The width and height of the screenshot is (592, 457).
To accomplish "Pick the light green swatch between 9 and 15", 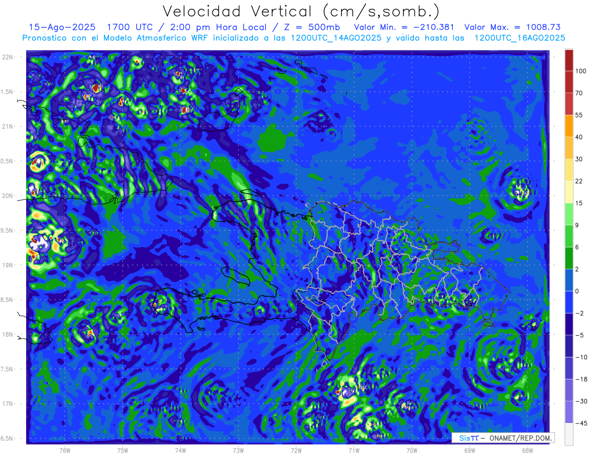I will 569,214.
